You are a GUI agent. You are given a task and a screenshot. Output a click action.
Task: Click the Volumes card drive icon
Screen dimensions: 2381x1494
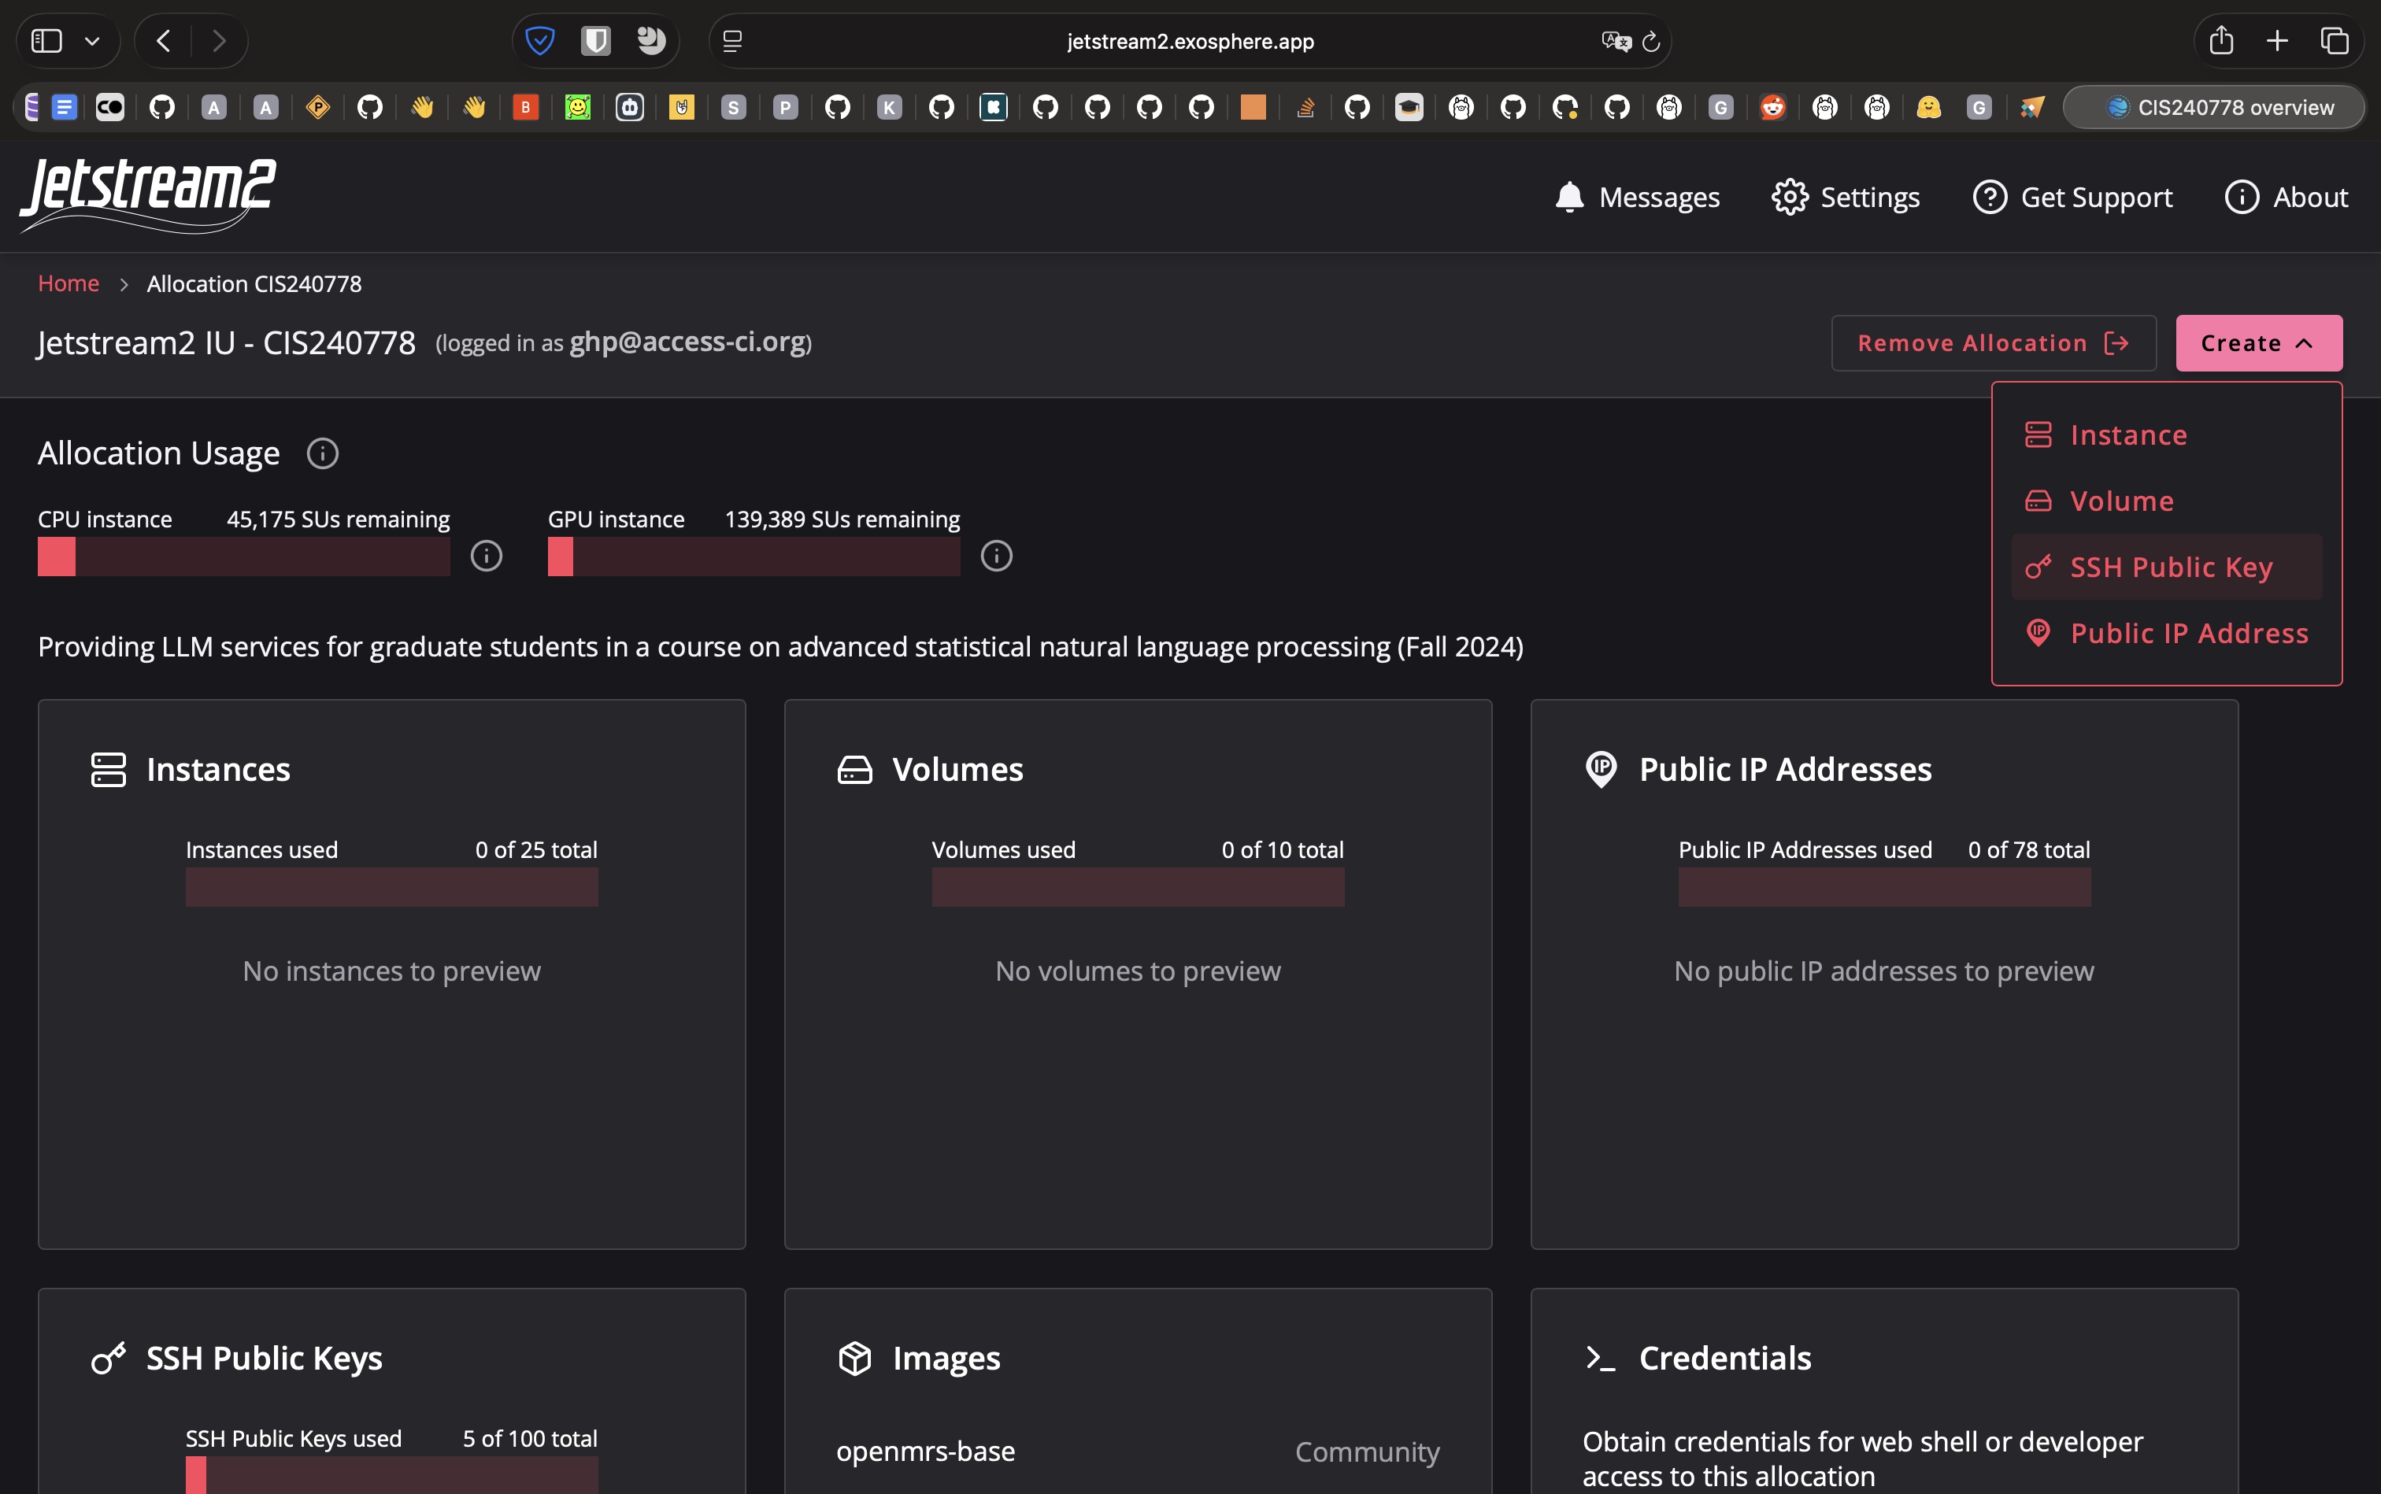coord(855,770)
